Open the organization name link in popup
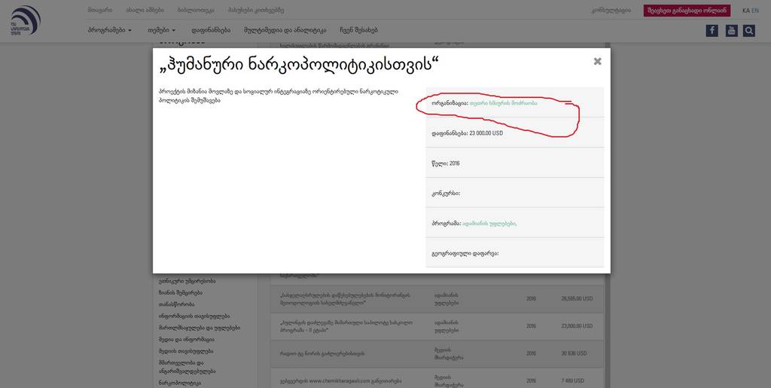Screen dimensions: 771x388 [504, 103]
